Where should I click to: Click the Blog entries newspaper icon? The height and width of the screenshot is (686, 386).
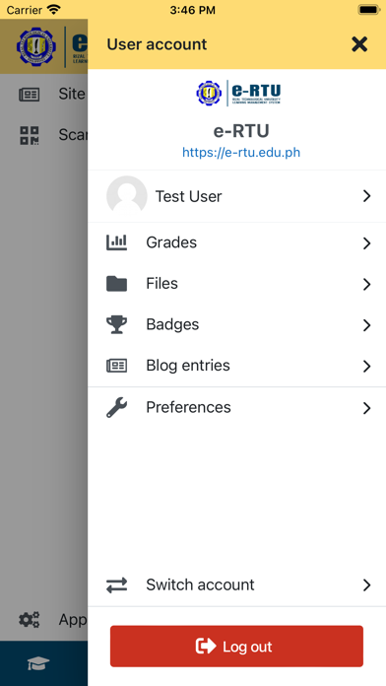click(117, 366)
